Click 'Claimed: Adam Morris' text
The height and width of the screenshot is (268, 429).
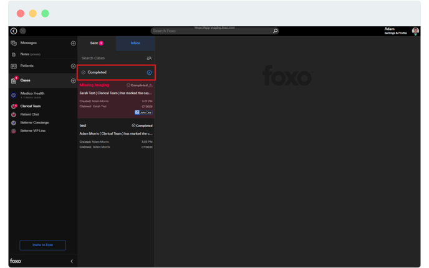click(95, 147)
